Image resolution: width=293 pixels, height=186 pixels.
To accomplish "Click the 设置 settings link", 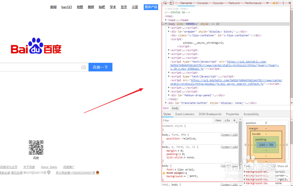I will click(135, 7).
